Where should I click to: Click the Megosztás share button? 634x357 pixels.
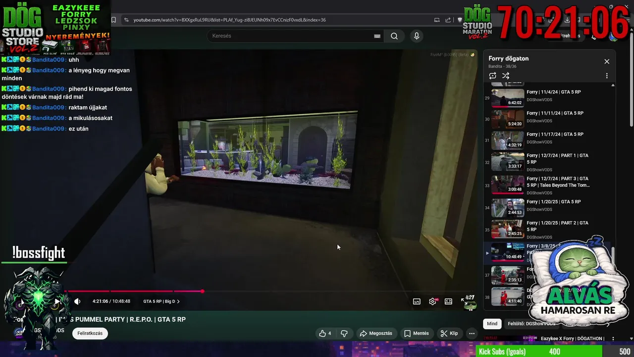coord(376,333)
